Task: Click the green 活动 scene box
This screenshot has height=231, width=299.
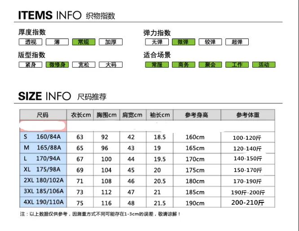Action: tap(264, 64)
